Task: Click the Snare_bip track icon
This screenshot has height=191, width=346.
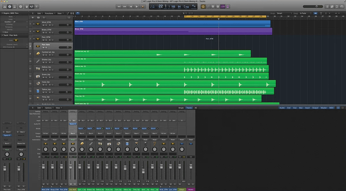Action: click(x=38, y=76)
